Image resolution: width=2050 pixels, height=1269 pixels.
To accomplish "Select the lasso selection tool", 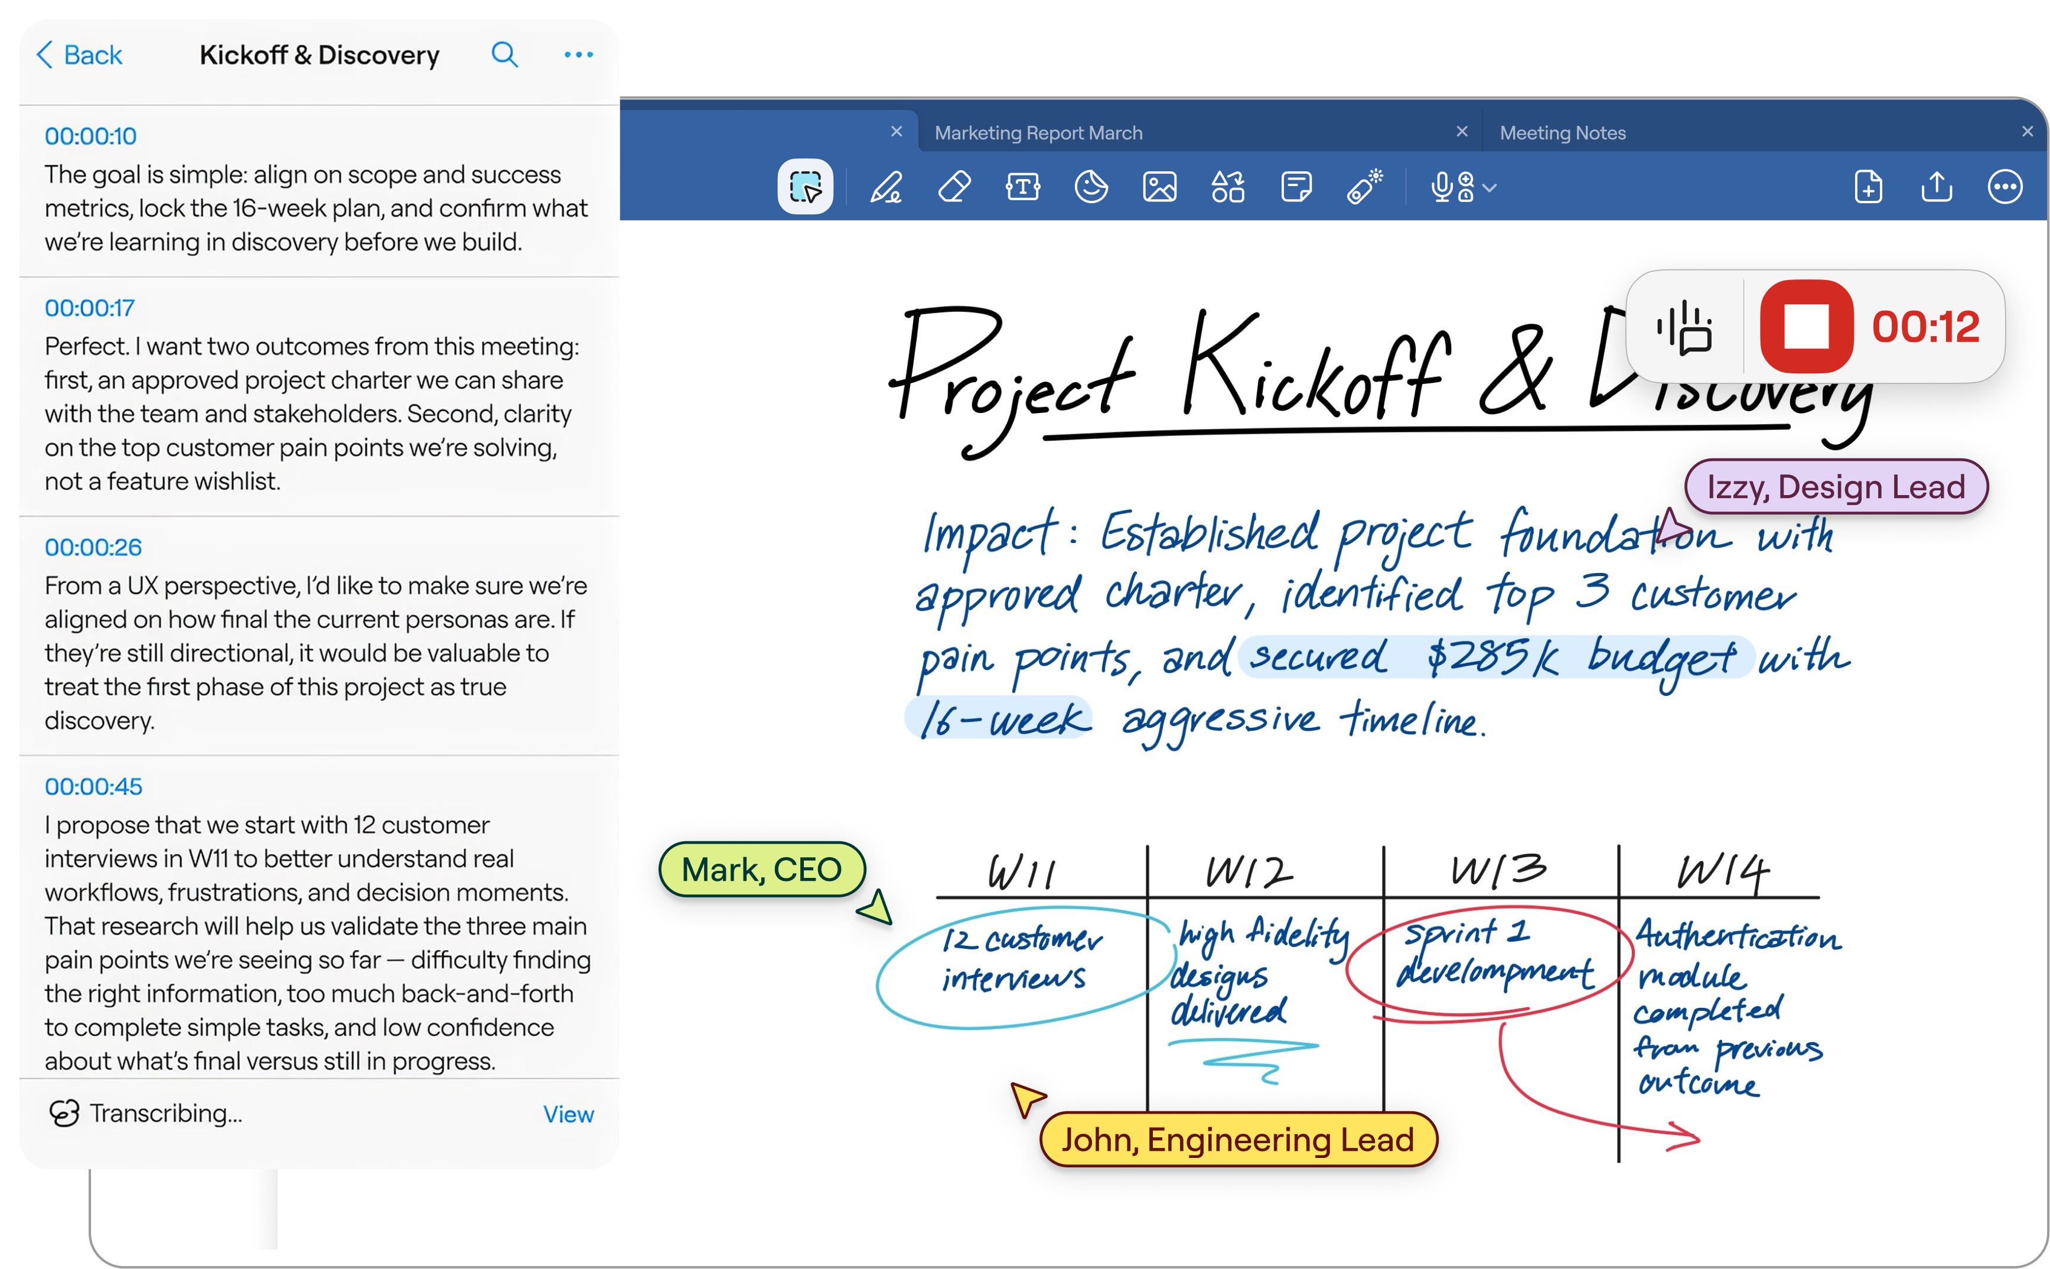I will (804, 186).
